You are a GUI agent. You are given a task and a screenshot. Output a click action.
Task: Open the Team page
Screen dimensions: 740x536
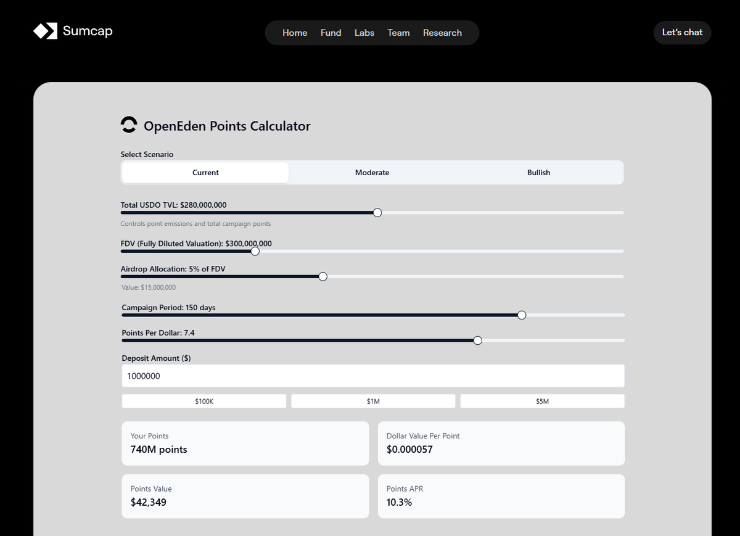click(398, 33)
